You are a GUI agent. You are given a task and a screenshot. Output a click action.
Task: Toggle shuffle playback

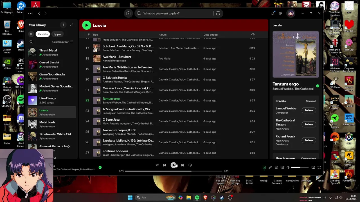pos(157,165)
